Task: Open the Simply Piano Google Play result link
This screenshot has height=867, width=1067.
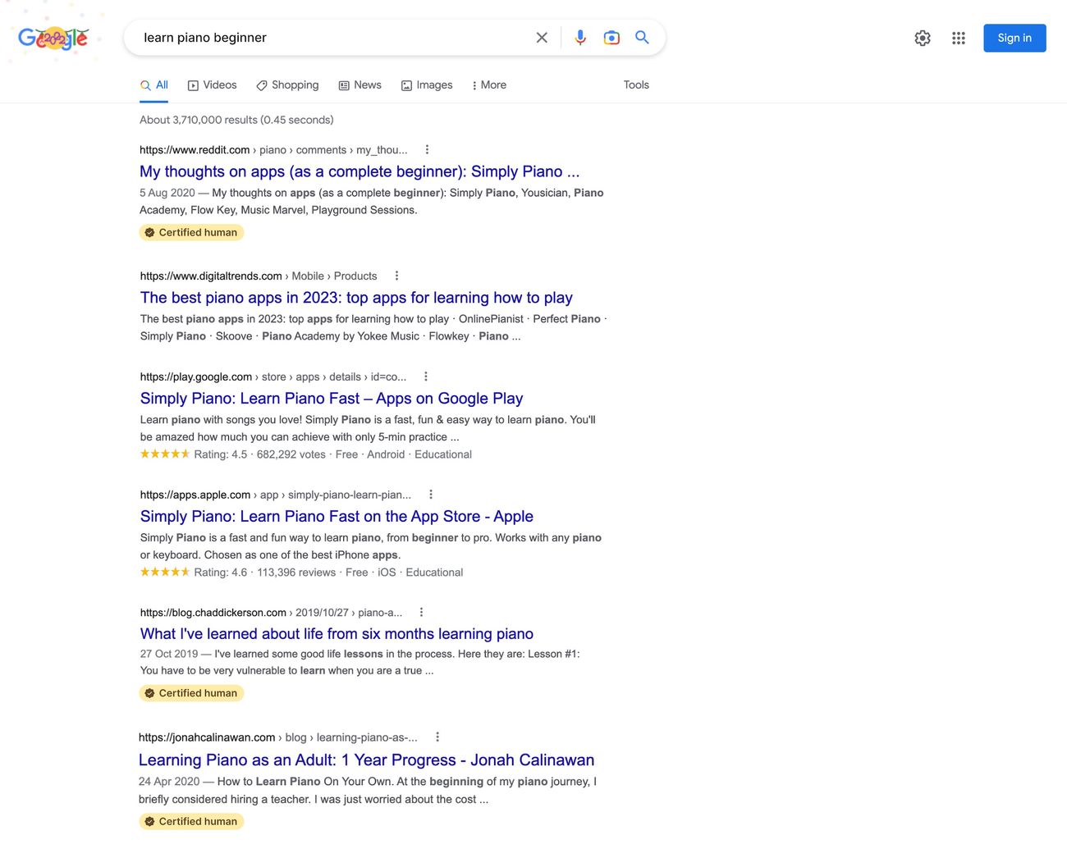Action: click(330, 398)
